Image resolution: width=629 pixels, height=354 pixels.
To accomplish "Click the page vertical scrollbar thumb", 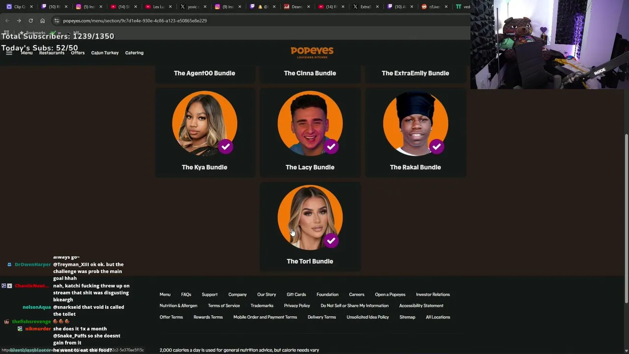I will [626, 219].
